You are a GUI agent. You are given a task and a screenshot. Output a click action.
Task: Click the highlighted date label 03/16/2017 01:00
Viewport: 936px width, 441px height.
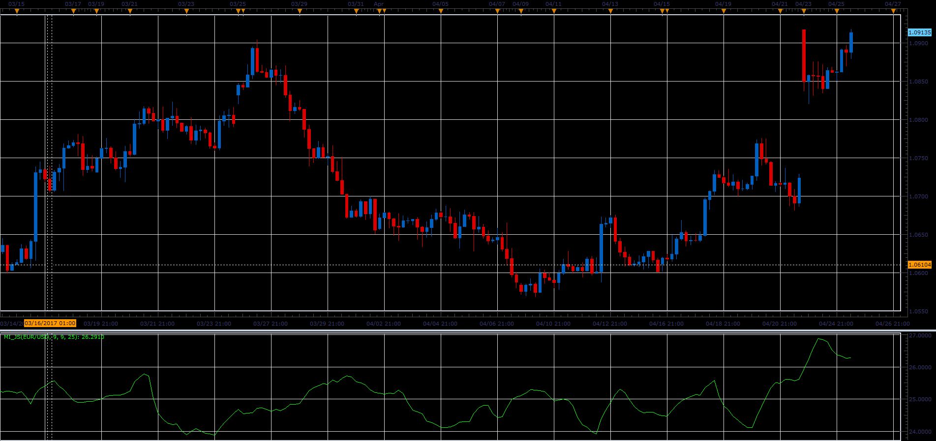[50, 323]
